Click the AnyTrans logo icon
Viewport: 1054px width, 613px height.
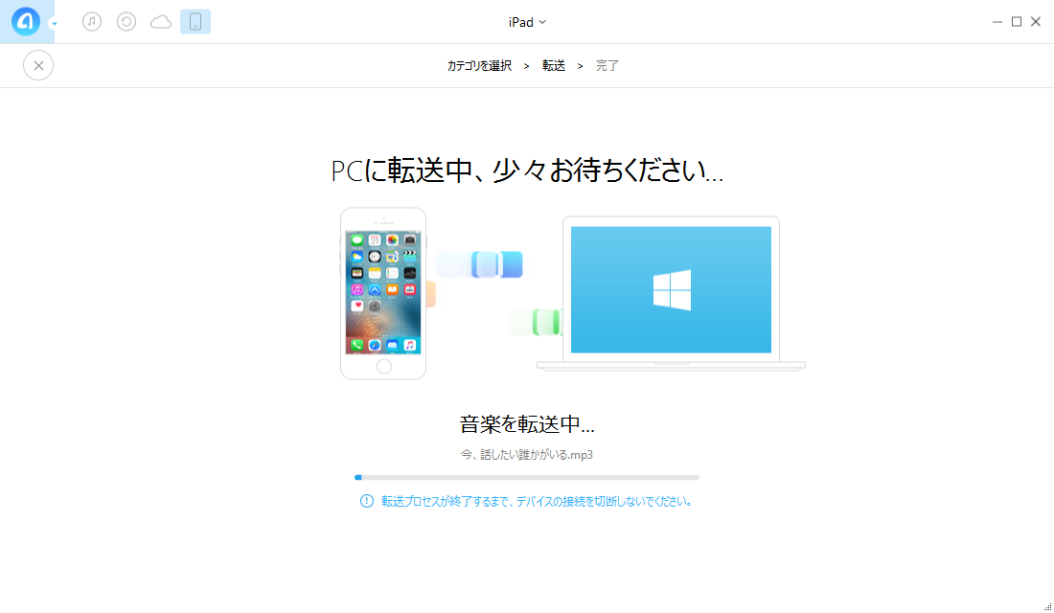(26, 21)
